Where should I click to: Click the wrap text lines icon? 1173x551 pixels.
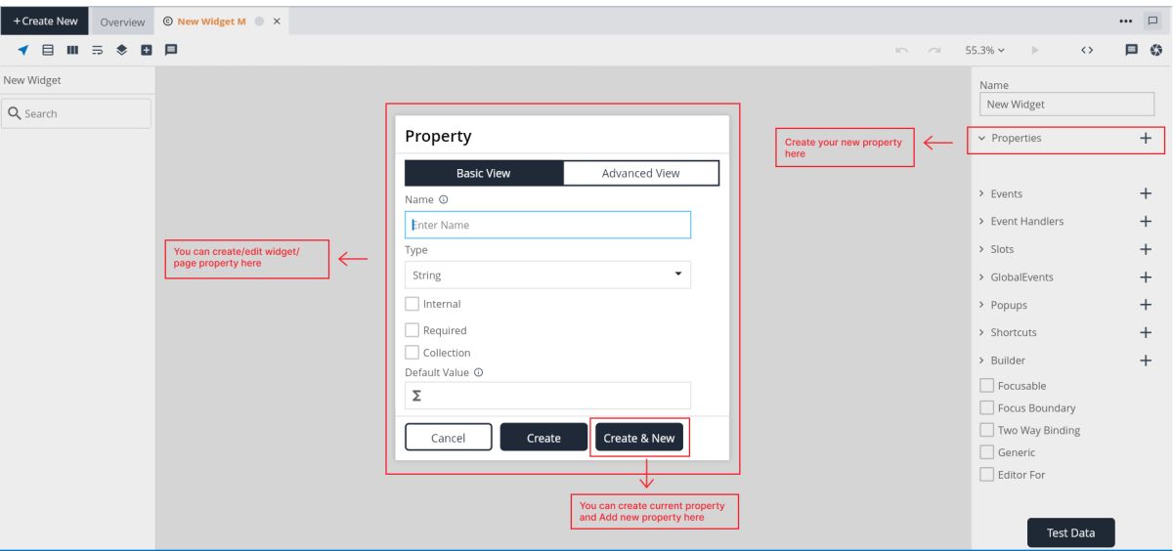(97, 50)
